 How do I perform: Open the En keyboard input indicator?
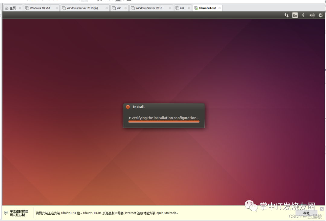pyautogui.click(x=295, y=15)
